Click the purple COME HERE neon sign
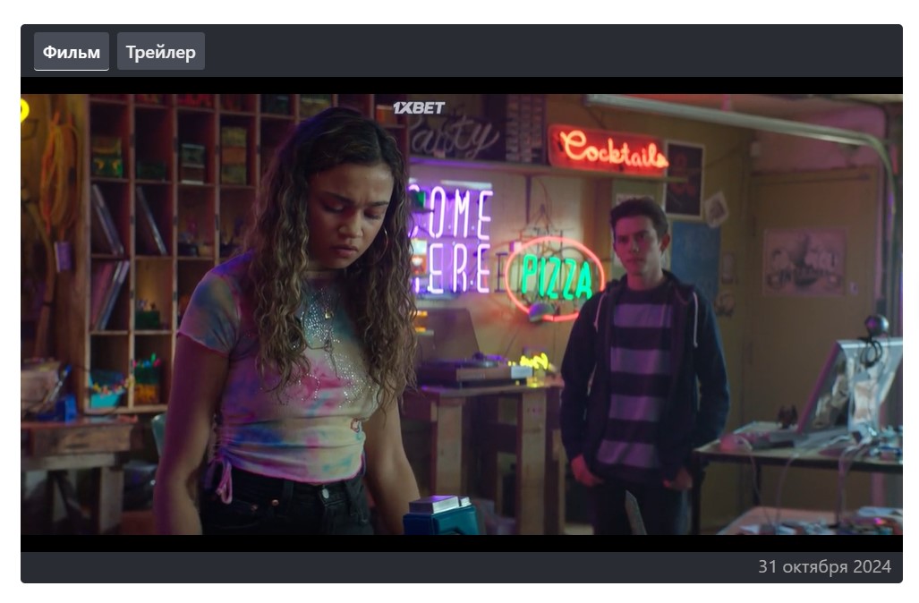This screenshot has width=919, height=603. point(452,239)
